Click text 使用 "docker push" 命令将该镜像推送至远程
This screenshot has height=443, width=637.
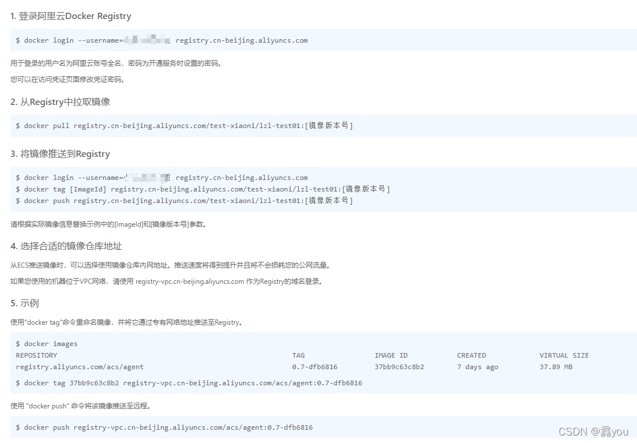coord(80,406)
